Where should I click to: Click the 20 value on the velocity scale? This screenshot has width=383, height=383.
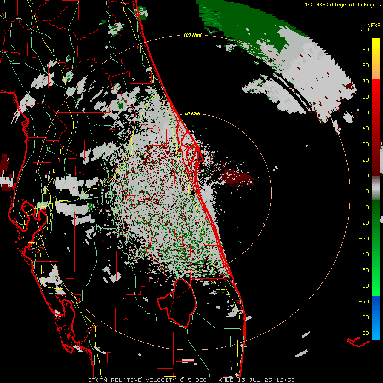point(366,160)
